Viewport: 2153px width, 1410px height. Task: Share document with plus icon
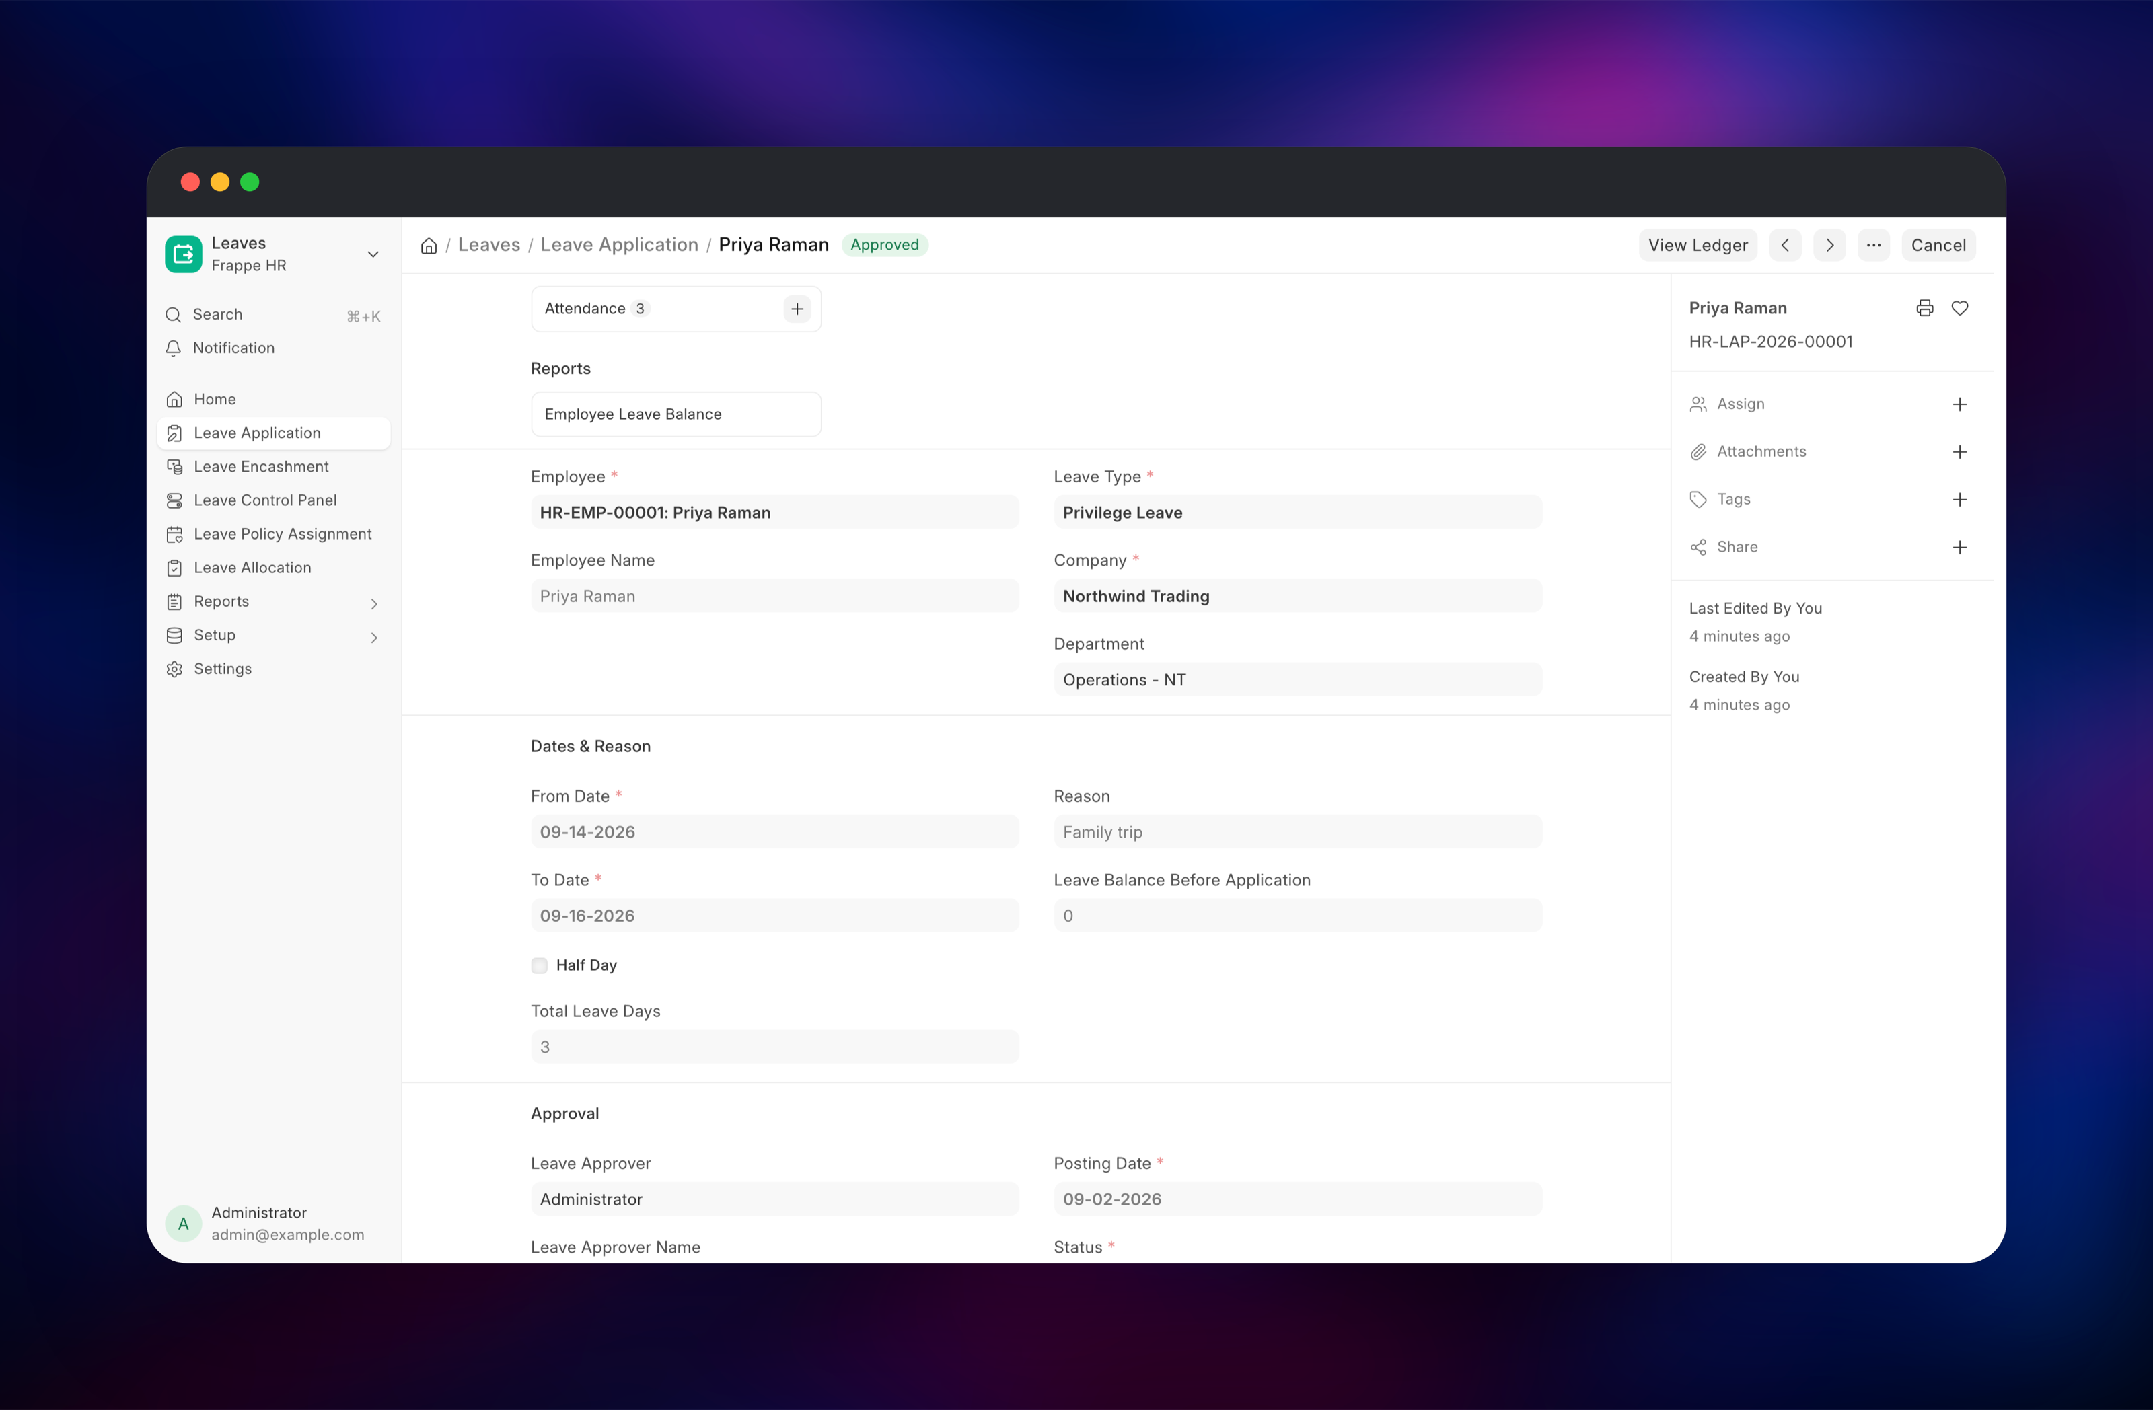[1959, 547]
